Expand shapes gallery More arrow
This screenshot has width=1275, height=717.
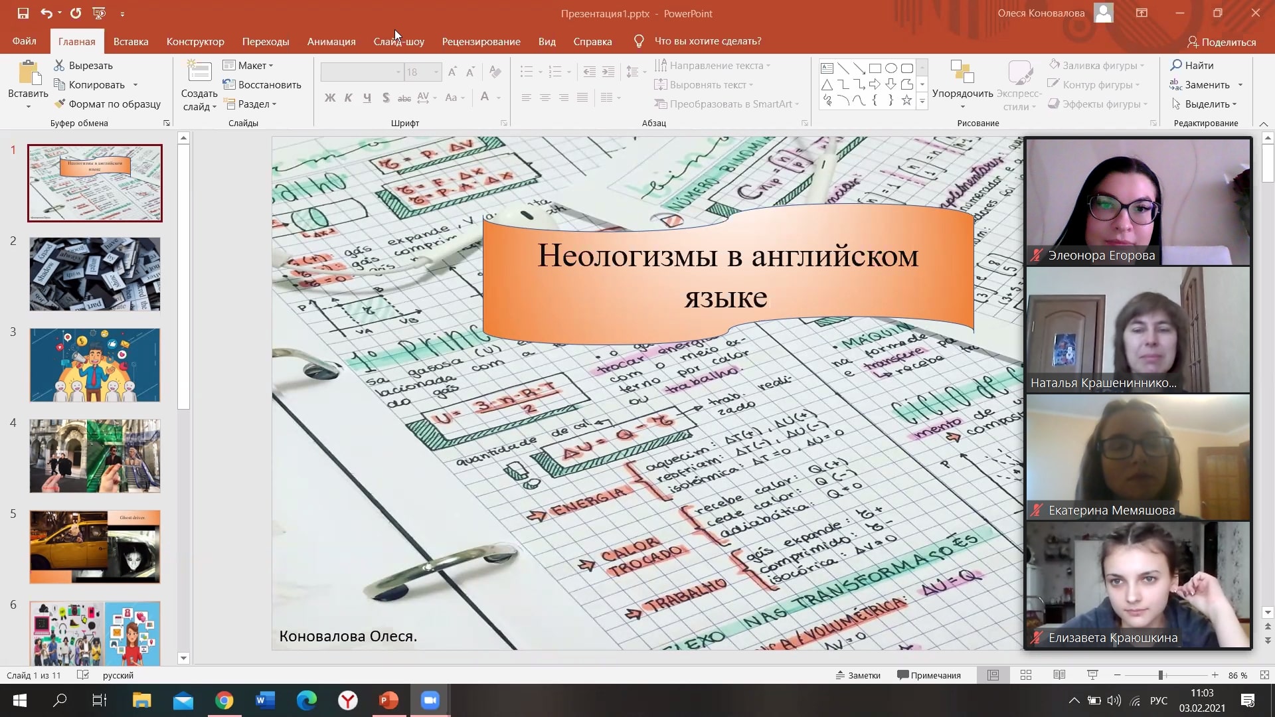922,101
